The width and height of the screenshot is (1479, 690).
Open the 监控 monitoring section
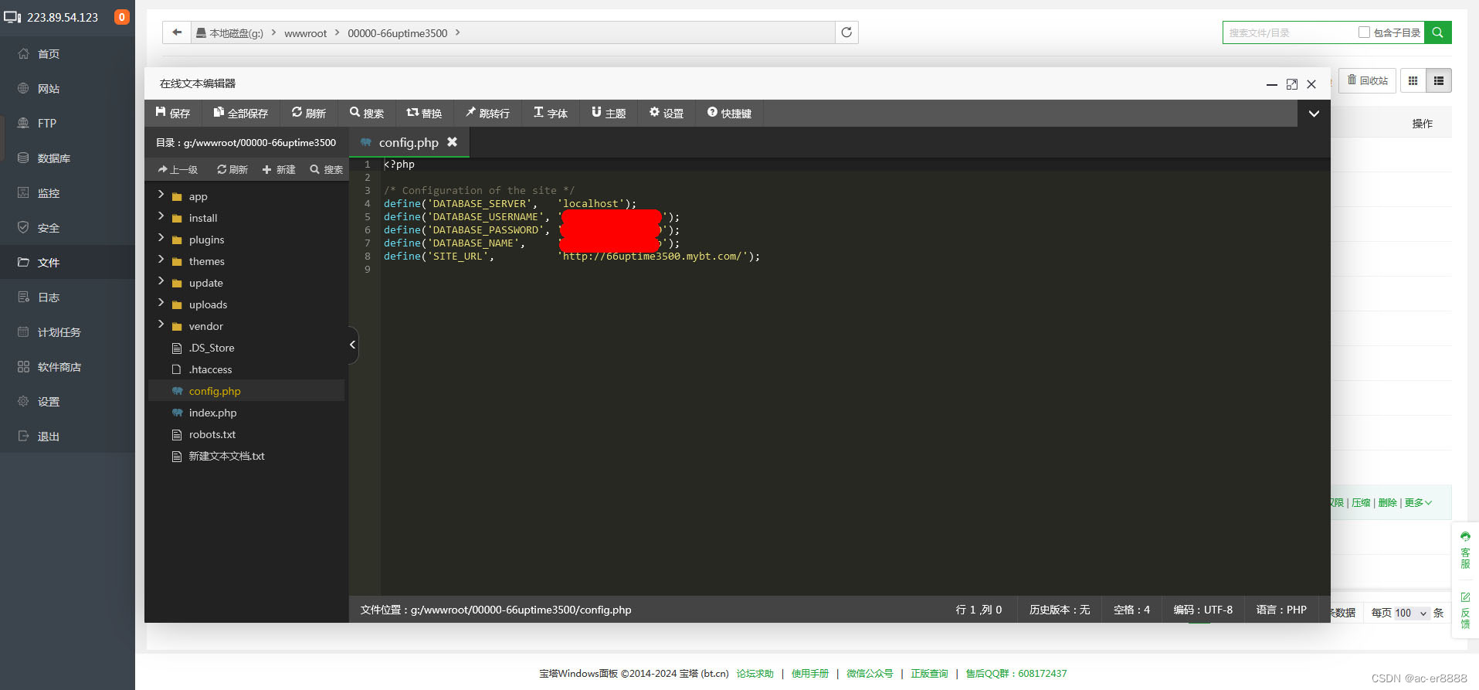(48, 193)
